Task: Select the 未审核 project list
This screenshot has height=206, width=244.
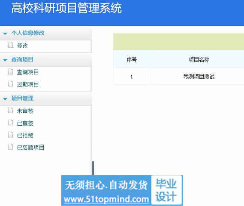Action: point(25,111)
